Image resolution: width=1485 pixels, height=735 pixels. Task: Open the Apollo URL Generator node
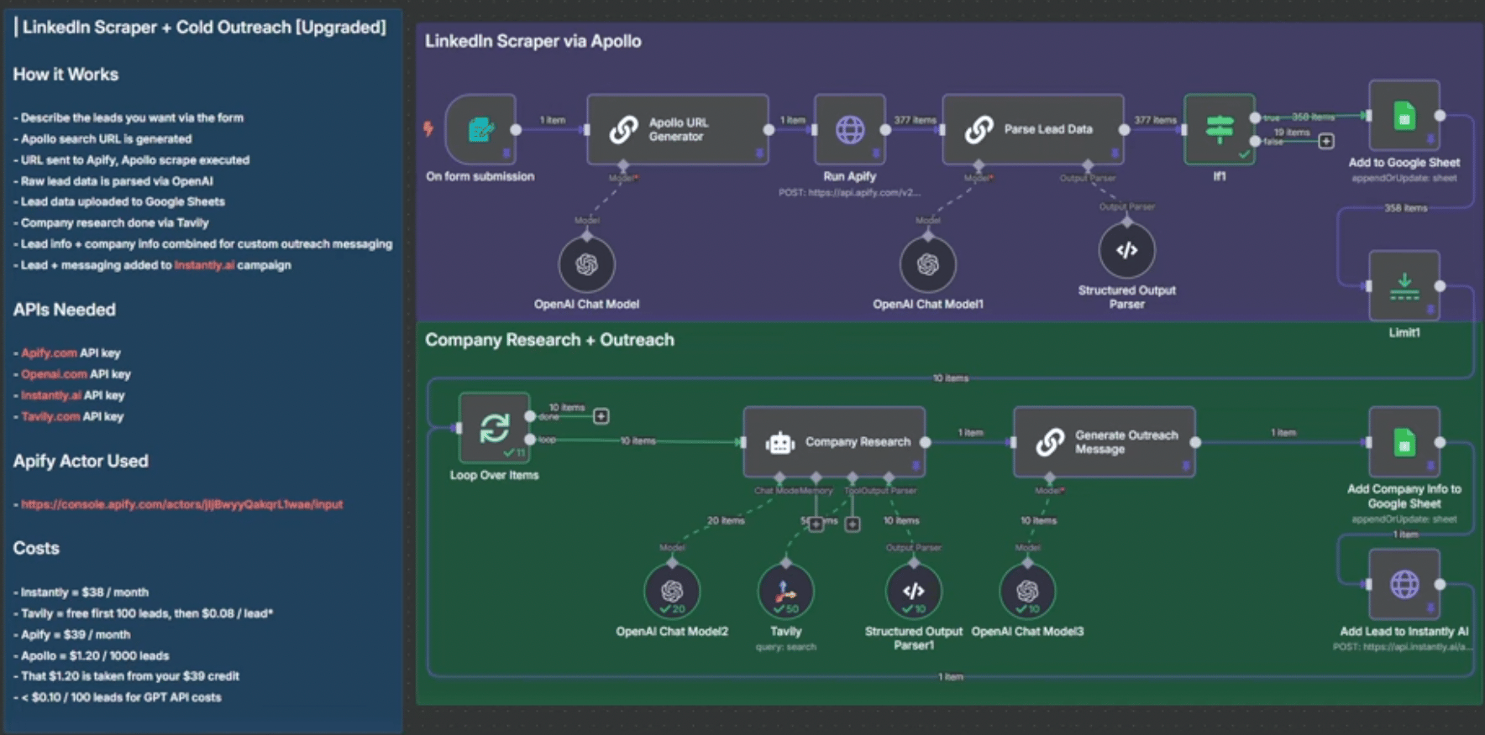678,128
